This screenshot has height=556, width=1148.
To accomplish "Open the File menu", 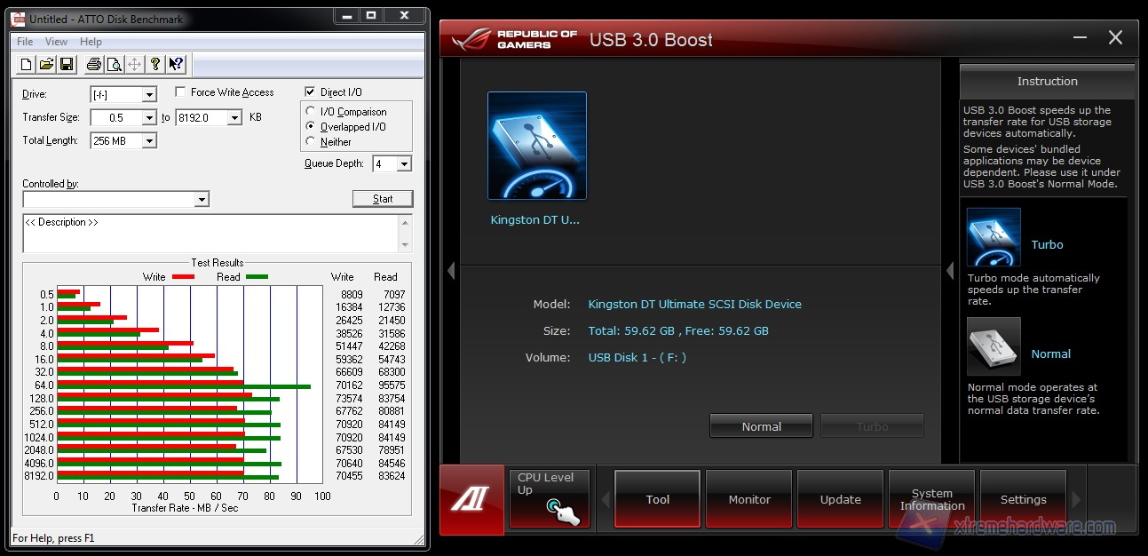I will click(x=25, y=42).
